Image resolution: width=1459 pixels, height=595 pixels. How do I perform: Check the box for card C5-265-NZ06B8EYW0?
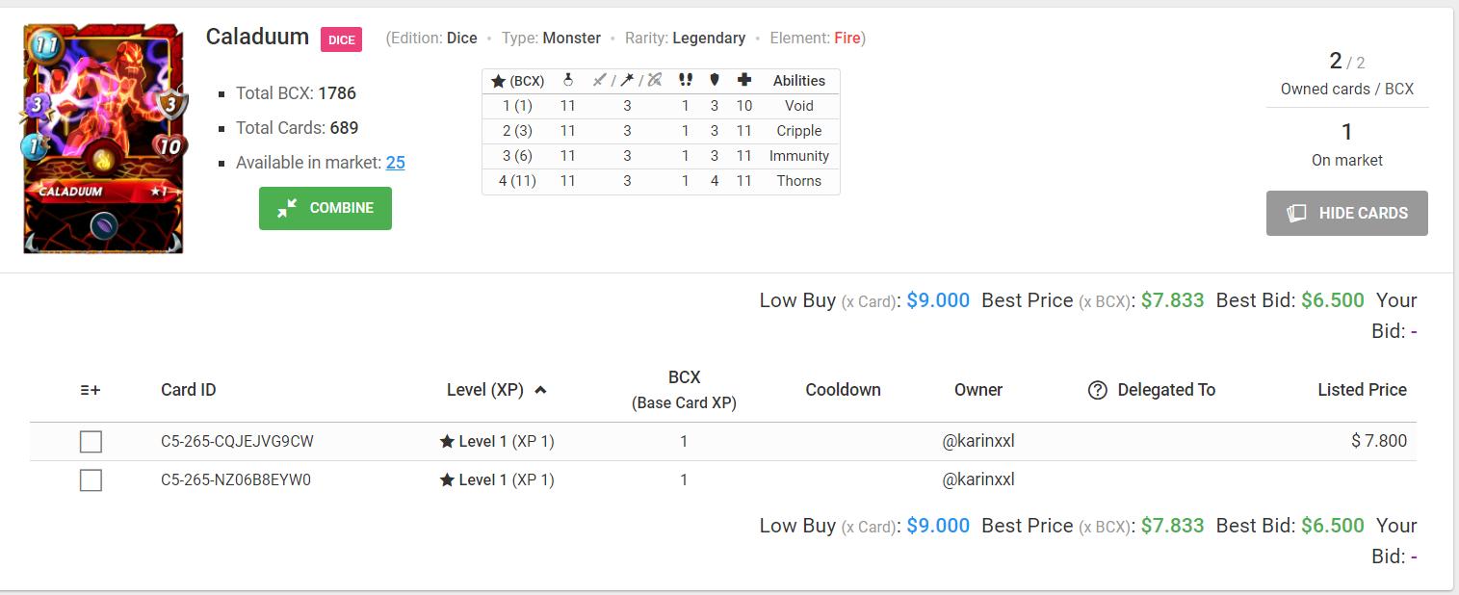[91, 479]
